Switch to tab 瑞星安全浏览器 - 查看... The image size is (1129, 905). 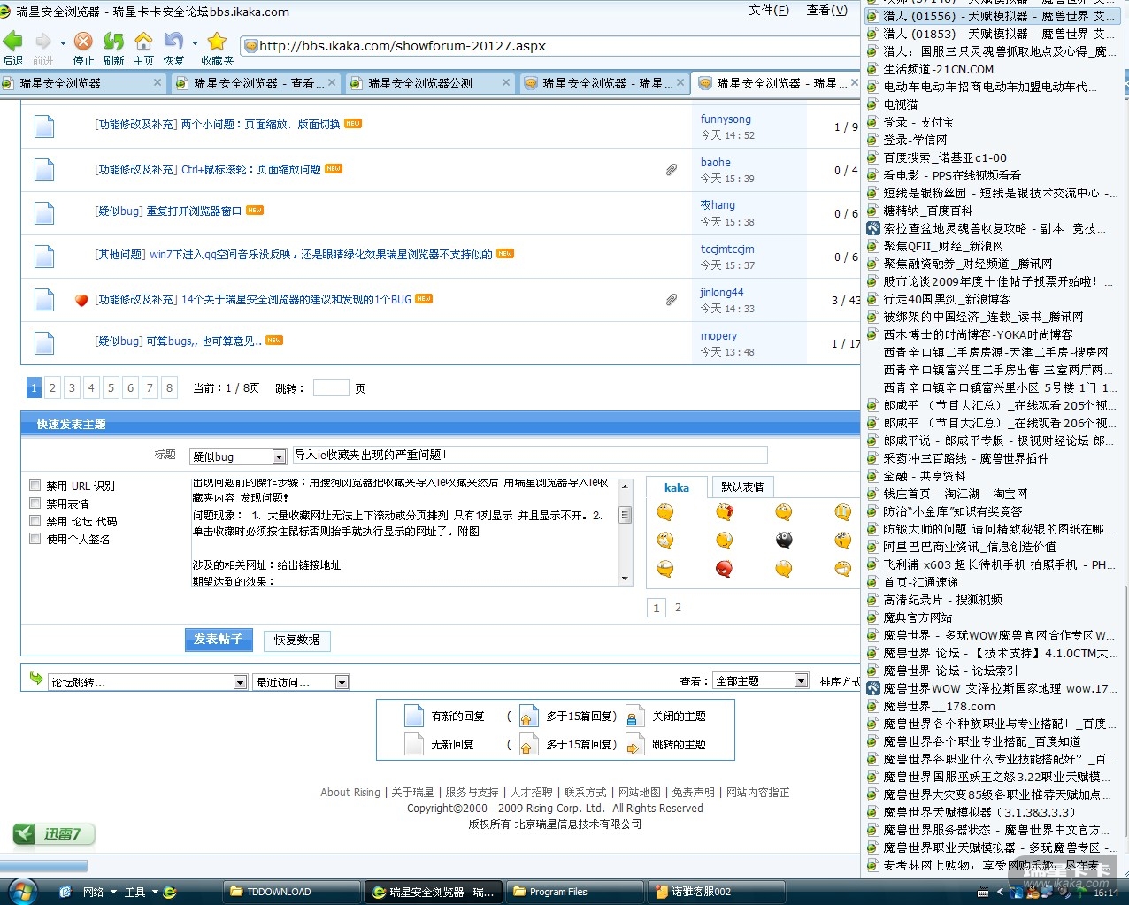(x=257, y=82)
